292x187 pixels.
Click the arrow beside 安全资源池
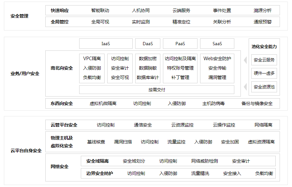click(245, 87)
